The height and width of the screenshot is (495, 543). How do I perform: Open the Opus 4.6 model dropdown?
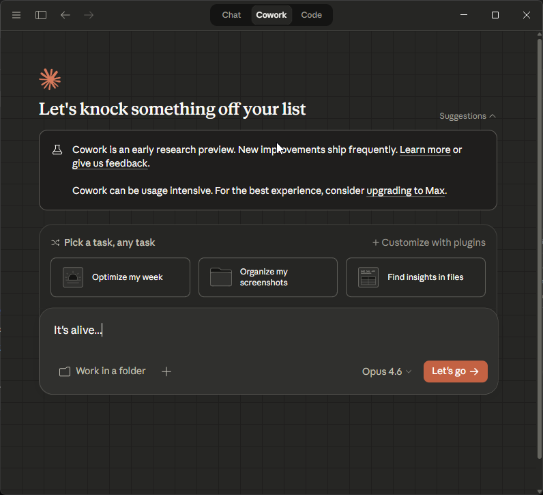coord(387,371)
